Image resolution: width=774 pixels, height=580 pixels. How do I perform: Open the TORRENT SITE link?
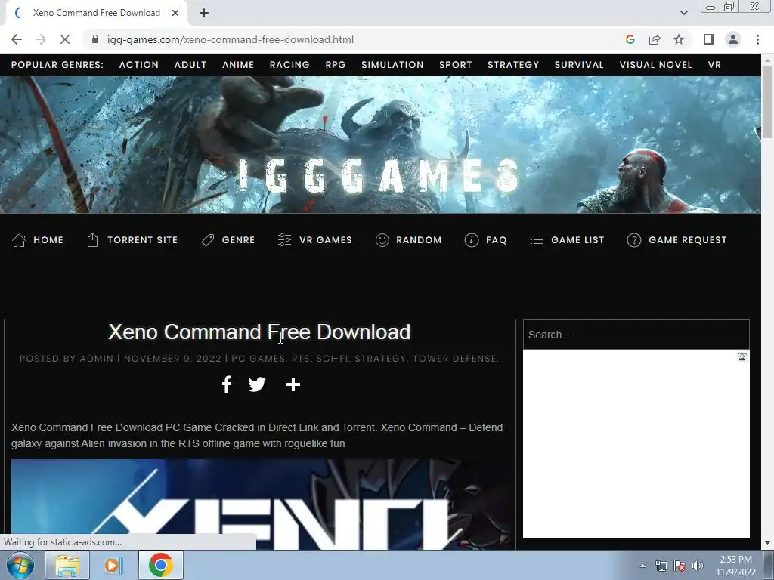143,240
